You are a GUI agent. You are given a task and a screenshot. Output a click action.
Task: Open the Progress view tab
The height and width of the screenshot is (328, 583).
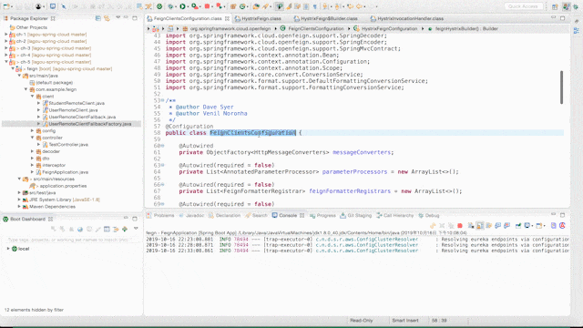[x=326, y=215]
